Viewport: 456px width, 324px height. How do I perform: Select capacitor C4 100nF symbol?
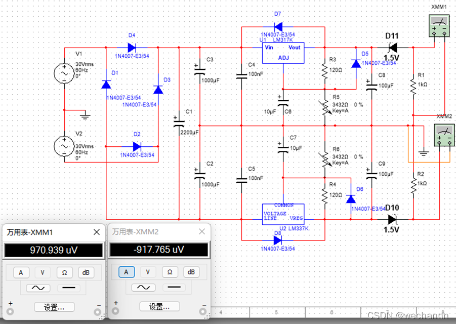[241, 76]
